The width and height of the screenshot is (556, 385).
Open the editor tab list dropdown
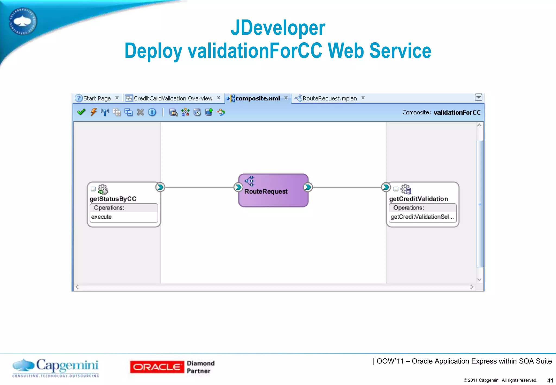coord(478,97)
